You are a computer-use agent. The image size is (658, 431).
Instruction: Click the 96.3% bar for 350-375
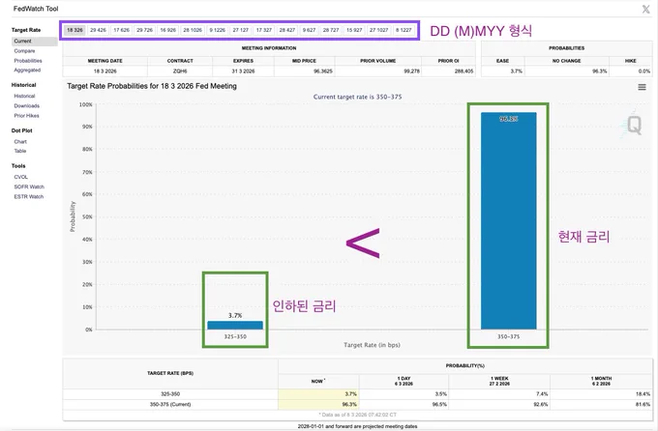pos(509,220)
